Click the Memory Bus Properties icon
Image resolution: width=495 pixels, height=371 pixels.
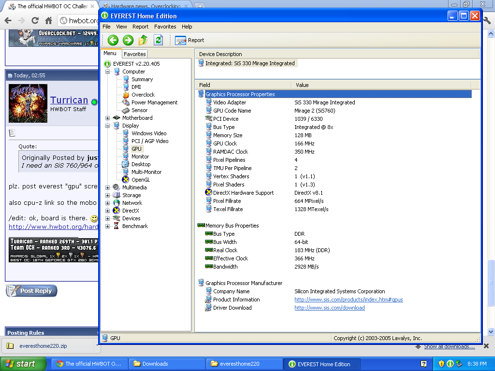pyautogui.click(x=201, y=225)
